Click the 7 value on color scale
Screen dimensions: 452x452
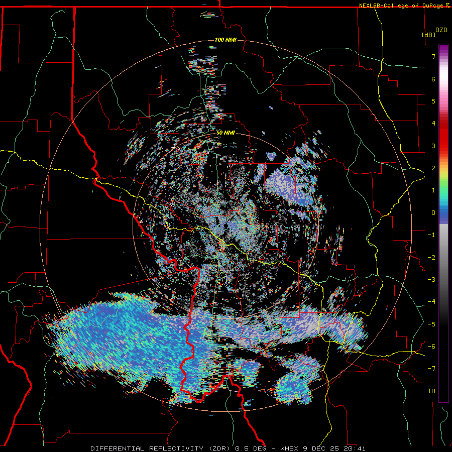pyautogui.click(x=433, y=56)
